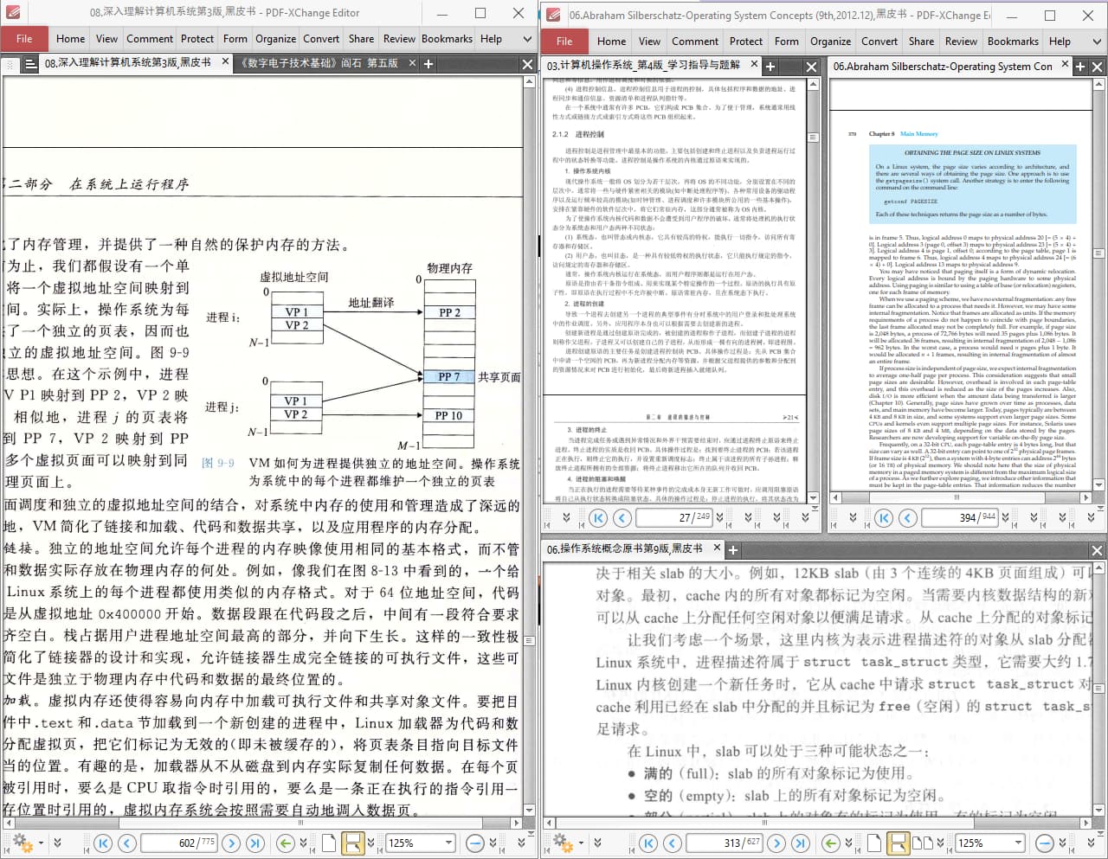Zoom out button in left window

[x=474, y=843]
